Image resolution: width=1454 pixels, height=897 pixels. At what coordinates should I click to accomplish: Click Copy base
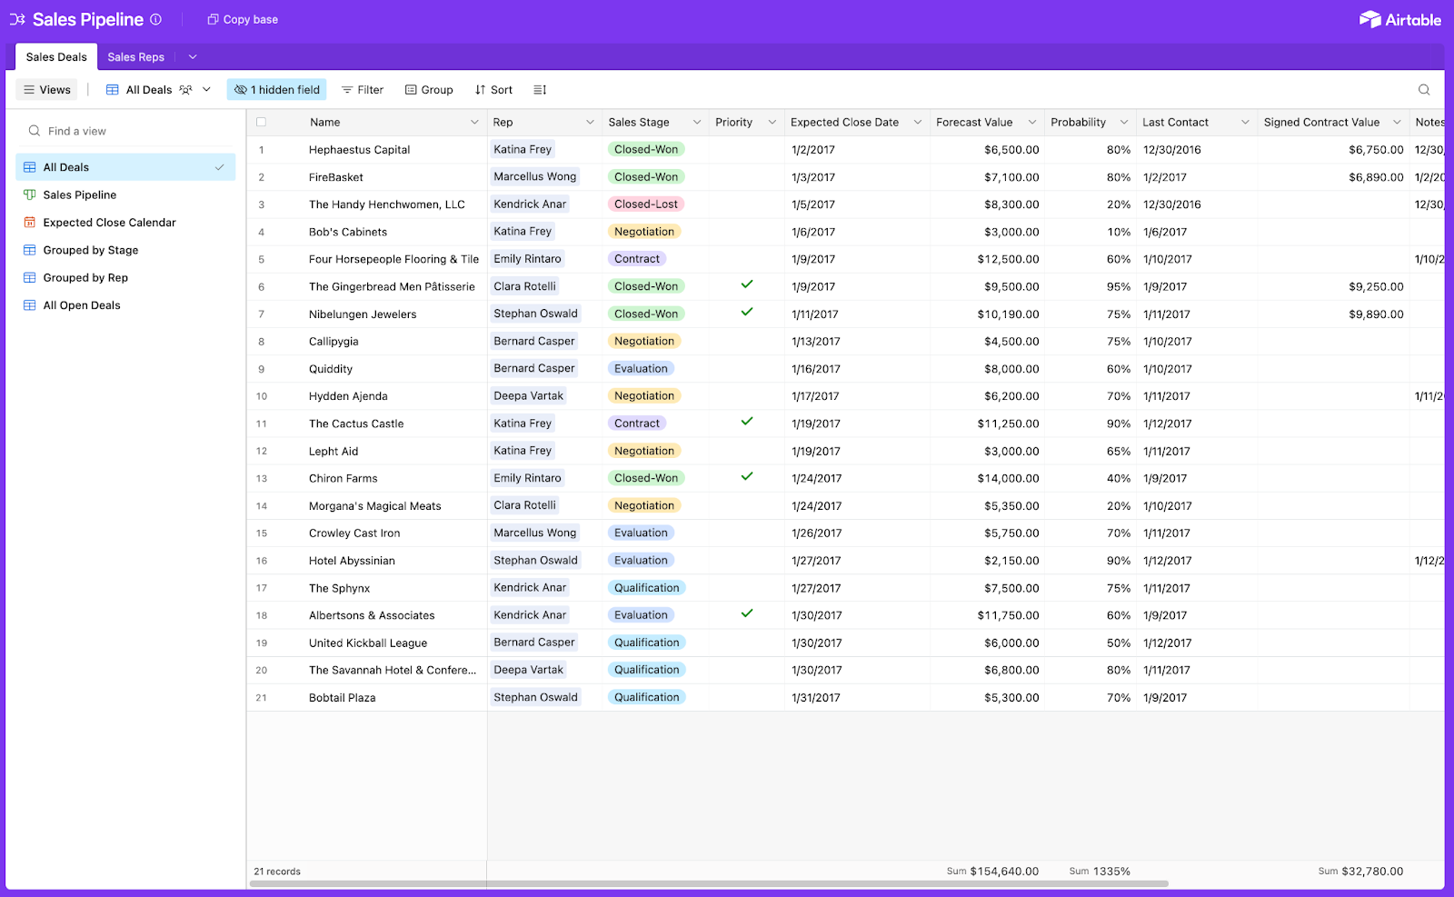coord(243,19)
